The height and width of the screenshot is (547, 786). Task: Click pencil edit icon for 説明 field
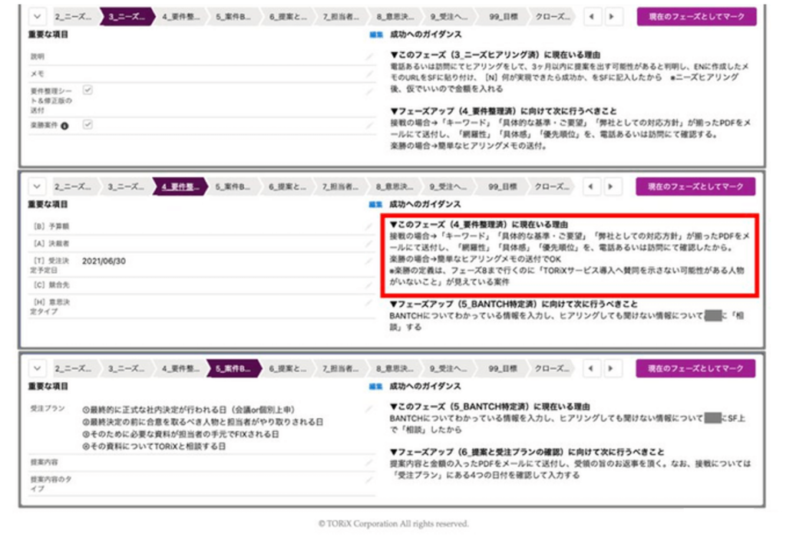point(370,57)
